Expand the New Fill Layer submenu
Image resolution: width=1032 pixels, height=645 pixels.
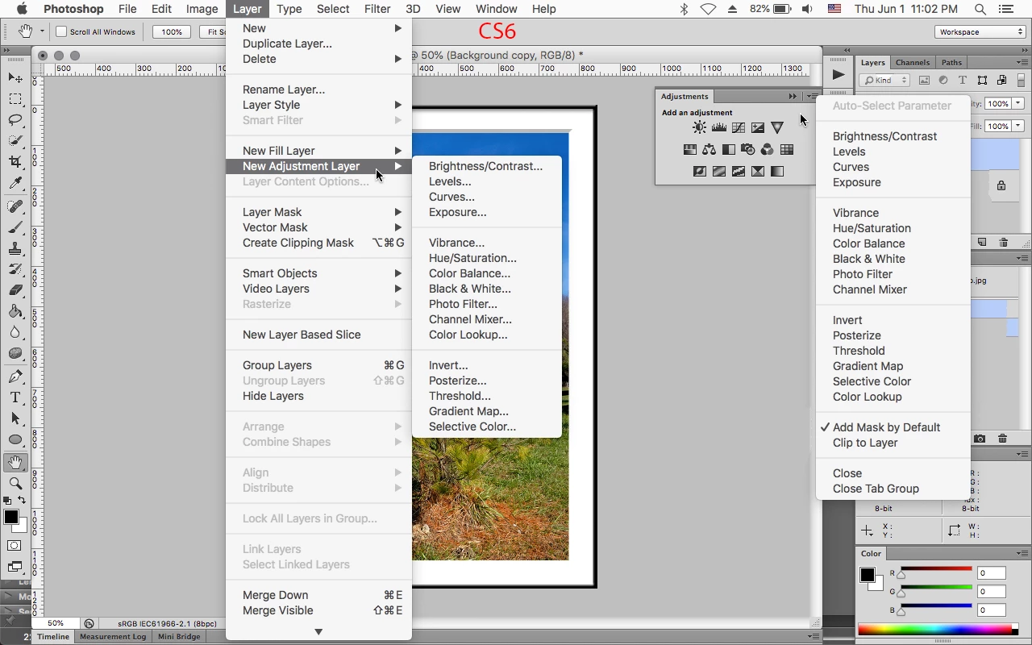[x=319, y=151]
